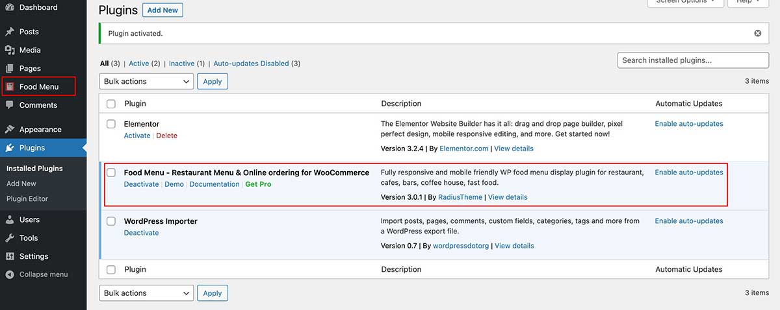Open the Food Menu Demo link
Viewport: 780px width, 310px height.
click(x=174, y=184)
